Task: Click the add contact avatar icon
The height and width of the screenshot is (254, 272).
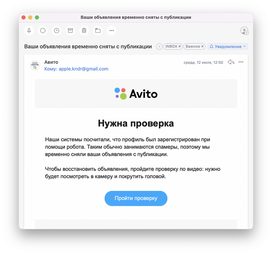Action: (x=244, y=31)
